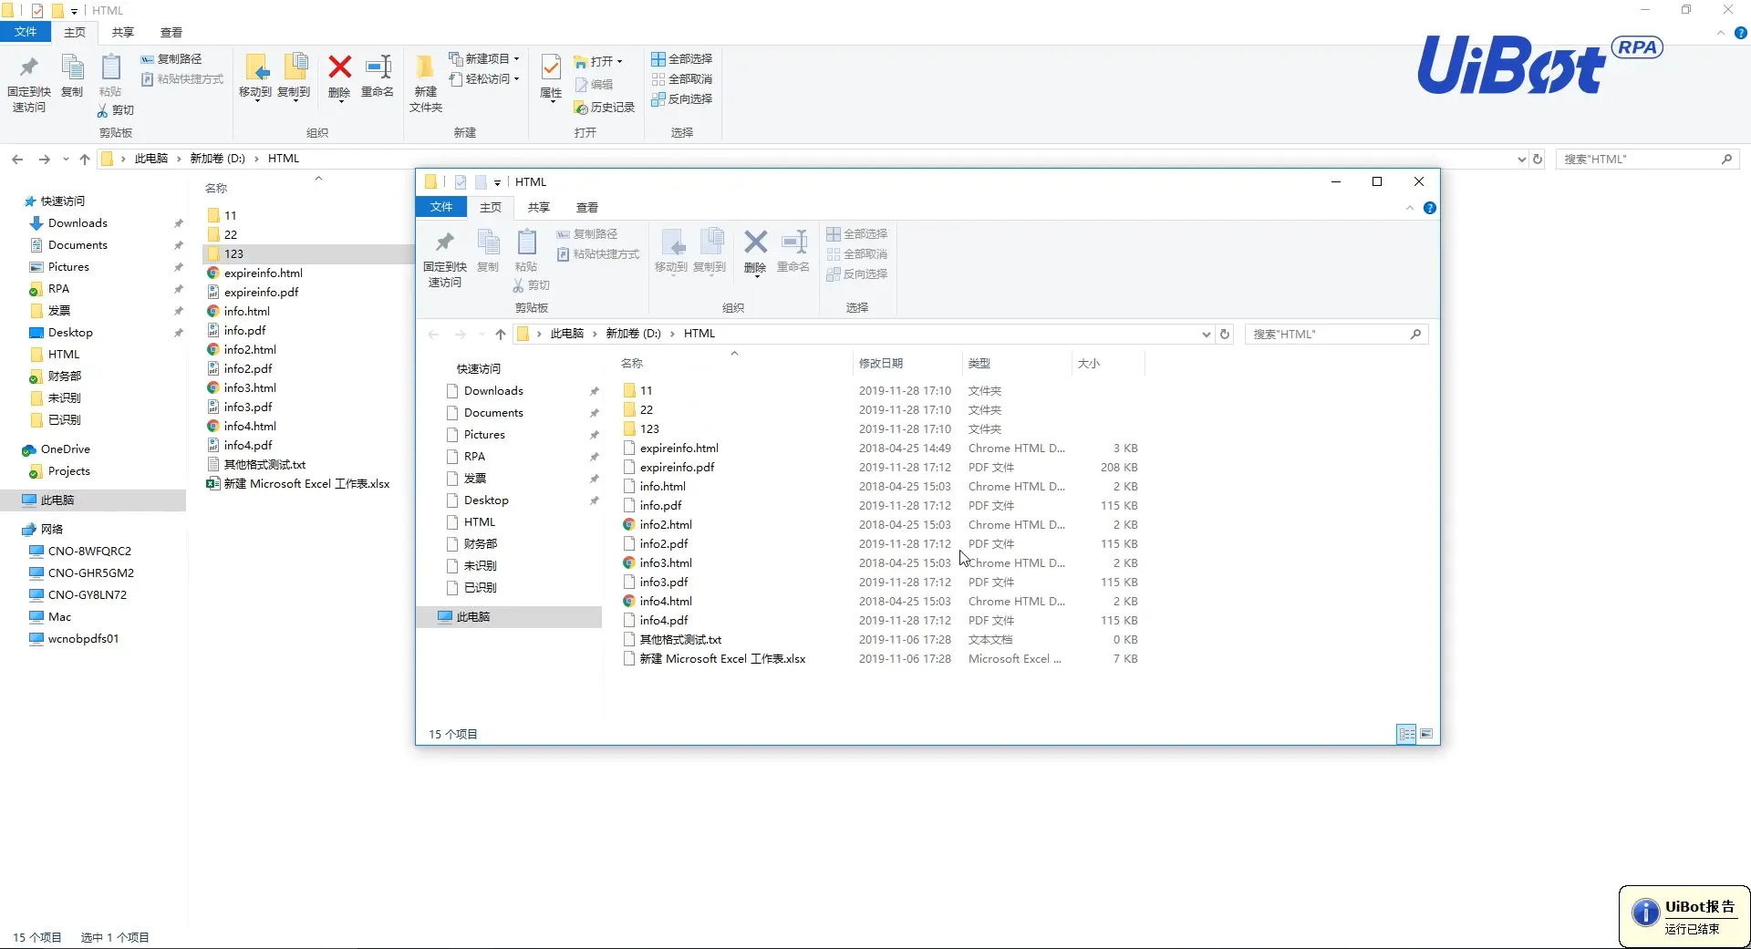Click the 删除 icon in the front HTML window
Viewport: 1751px width, 949px height.
pyautogui.click(x=756, y=242)
